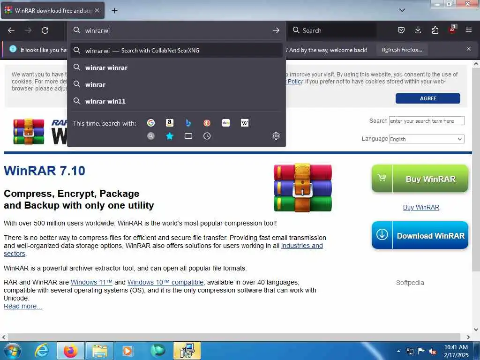Image resolution: width=480 pixels, height=360 pixels.
Task: Show hidden system tray icons
Action: 398,351
